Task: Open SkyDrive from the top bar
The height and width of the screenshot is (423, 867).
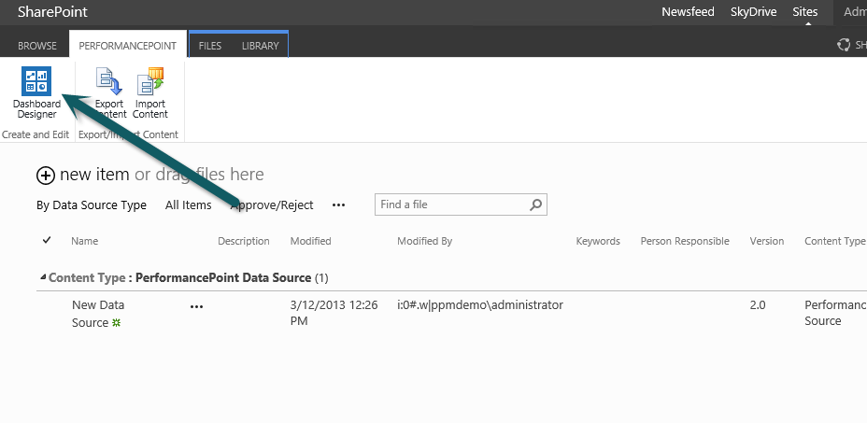Action: (x=754, y=11)
